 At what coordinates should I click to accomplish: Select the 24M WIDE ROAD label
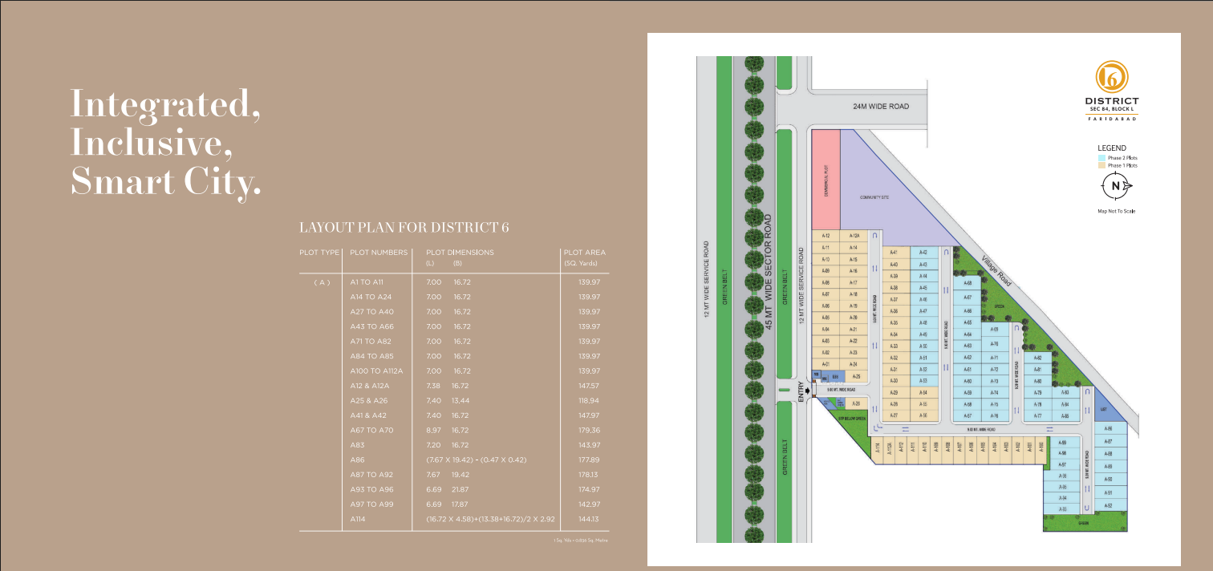(x=879, y=104)
